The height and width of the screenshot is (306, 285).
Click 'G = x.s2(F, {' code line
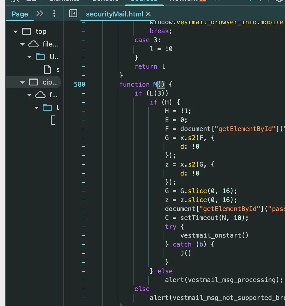(190, 138)
